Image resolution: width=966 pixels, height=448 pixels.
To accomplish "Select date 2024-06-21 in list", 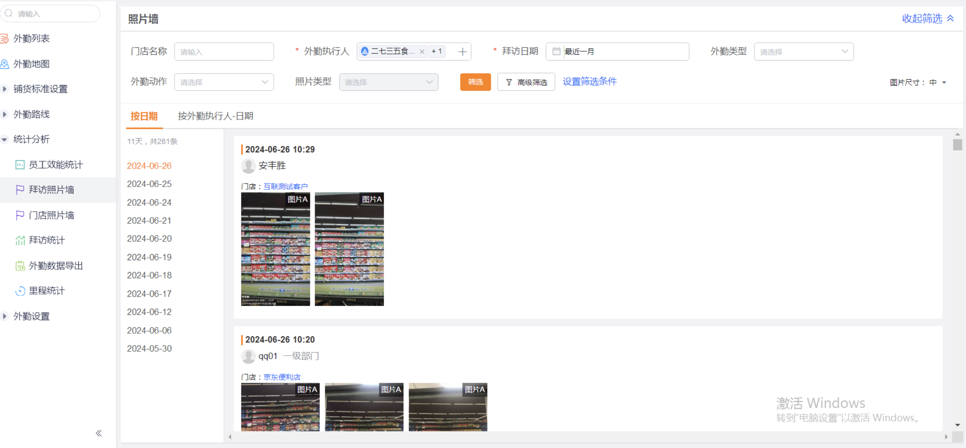I will click(149, 221).
